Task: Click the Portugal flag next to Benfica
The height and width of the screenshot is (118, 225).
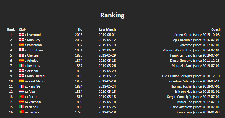Action: tap(22, 112)
